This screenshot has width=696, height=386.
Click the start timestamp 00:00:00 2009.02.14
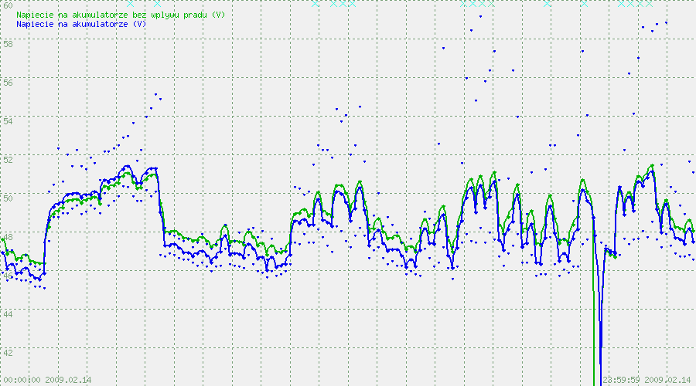46,380
